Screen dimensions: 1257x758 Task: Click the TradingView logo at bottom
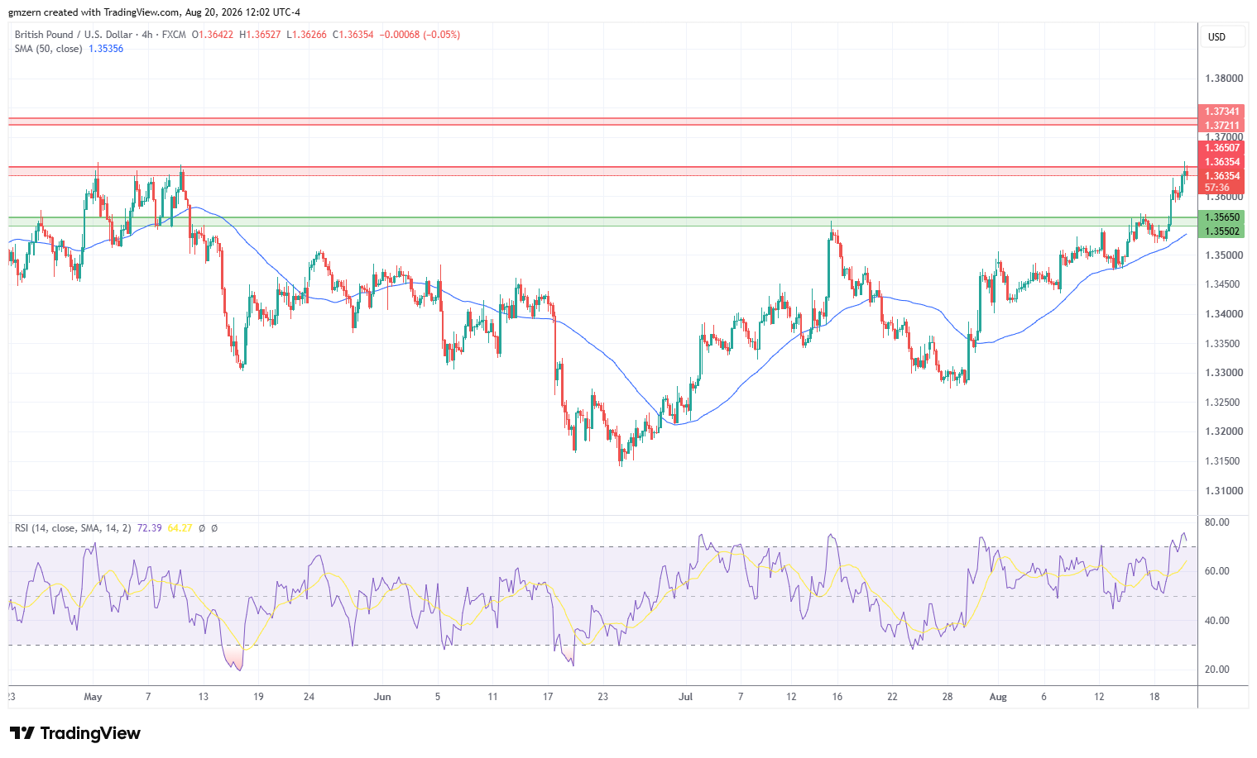pyautogui.click(x=74, y=733)
